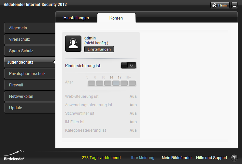Click Aus status of Kategoriesteuerung
This screenshot has height=164, width=242.
133,130
